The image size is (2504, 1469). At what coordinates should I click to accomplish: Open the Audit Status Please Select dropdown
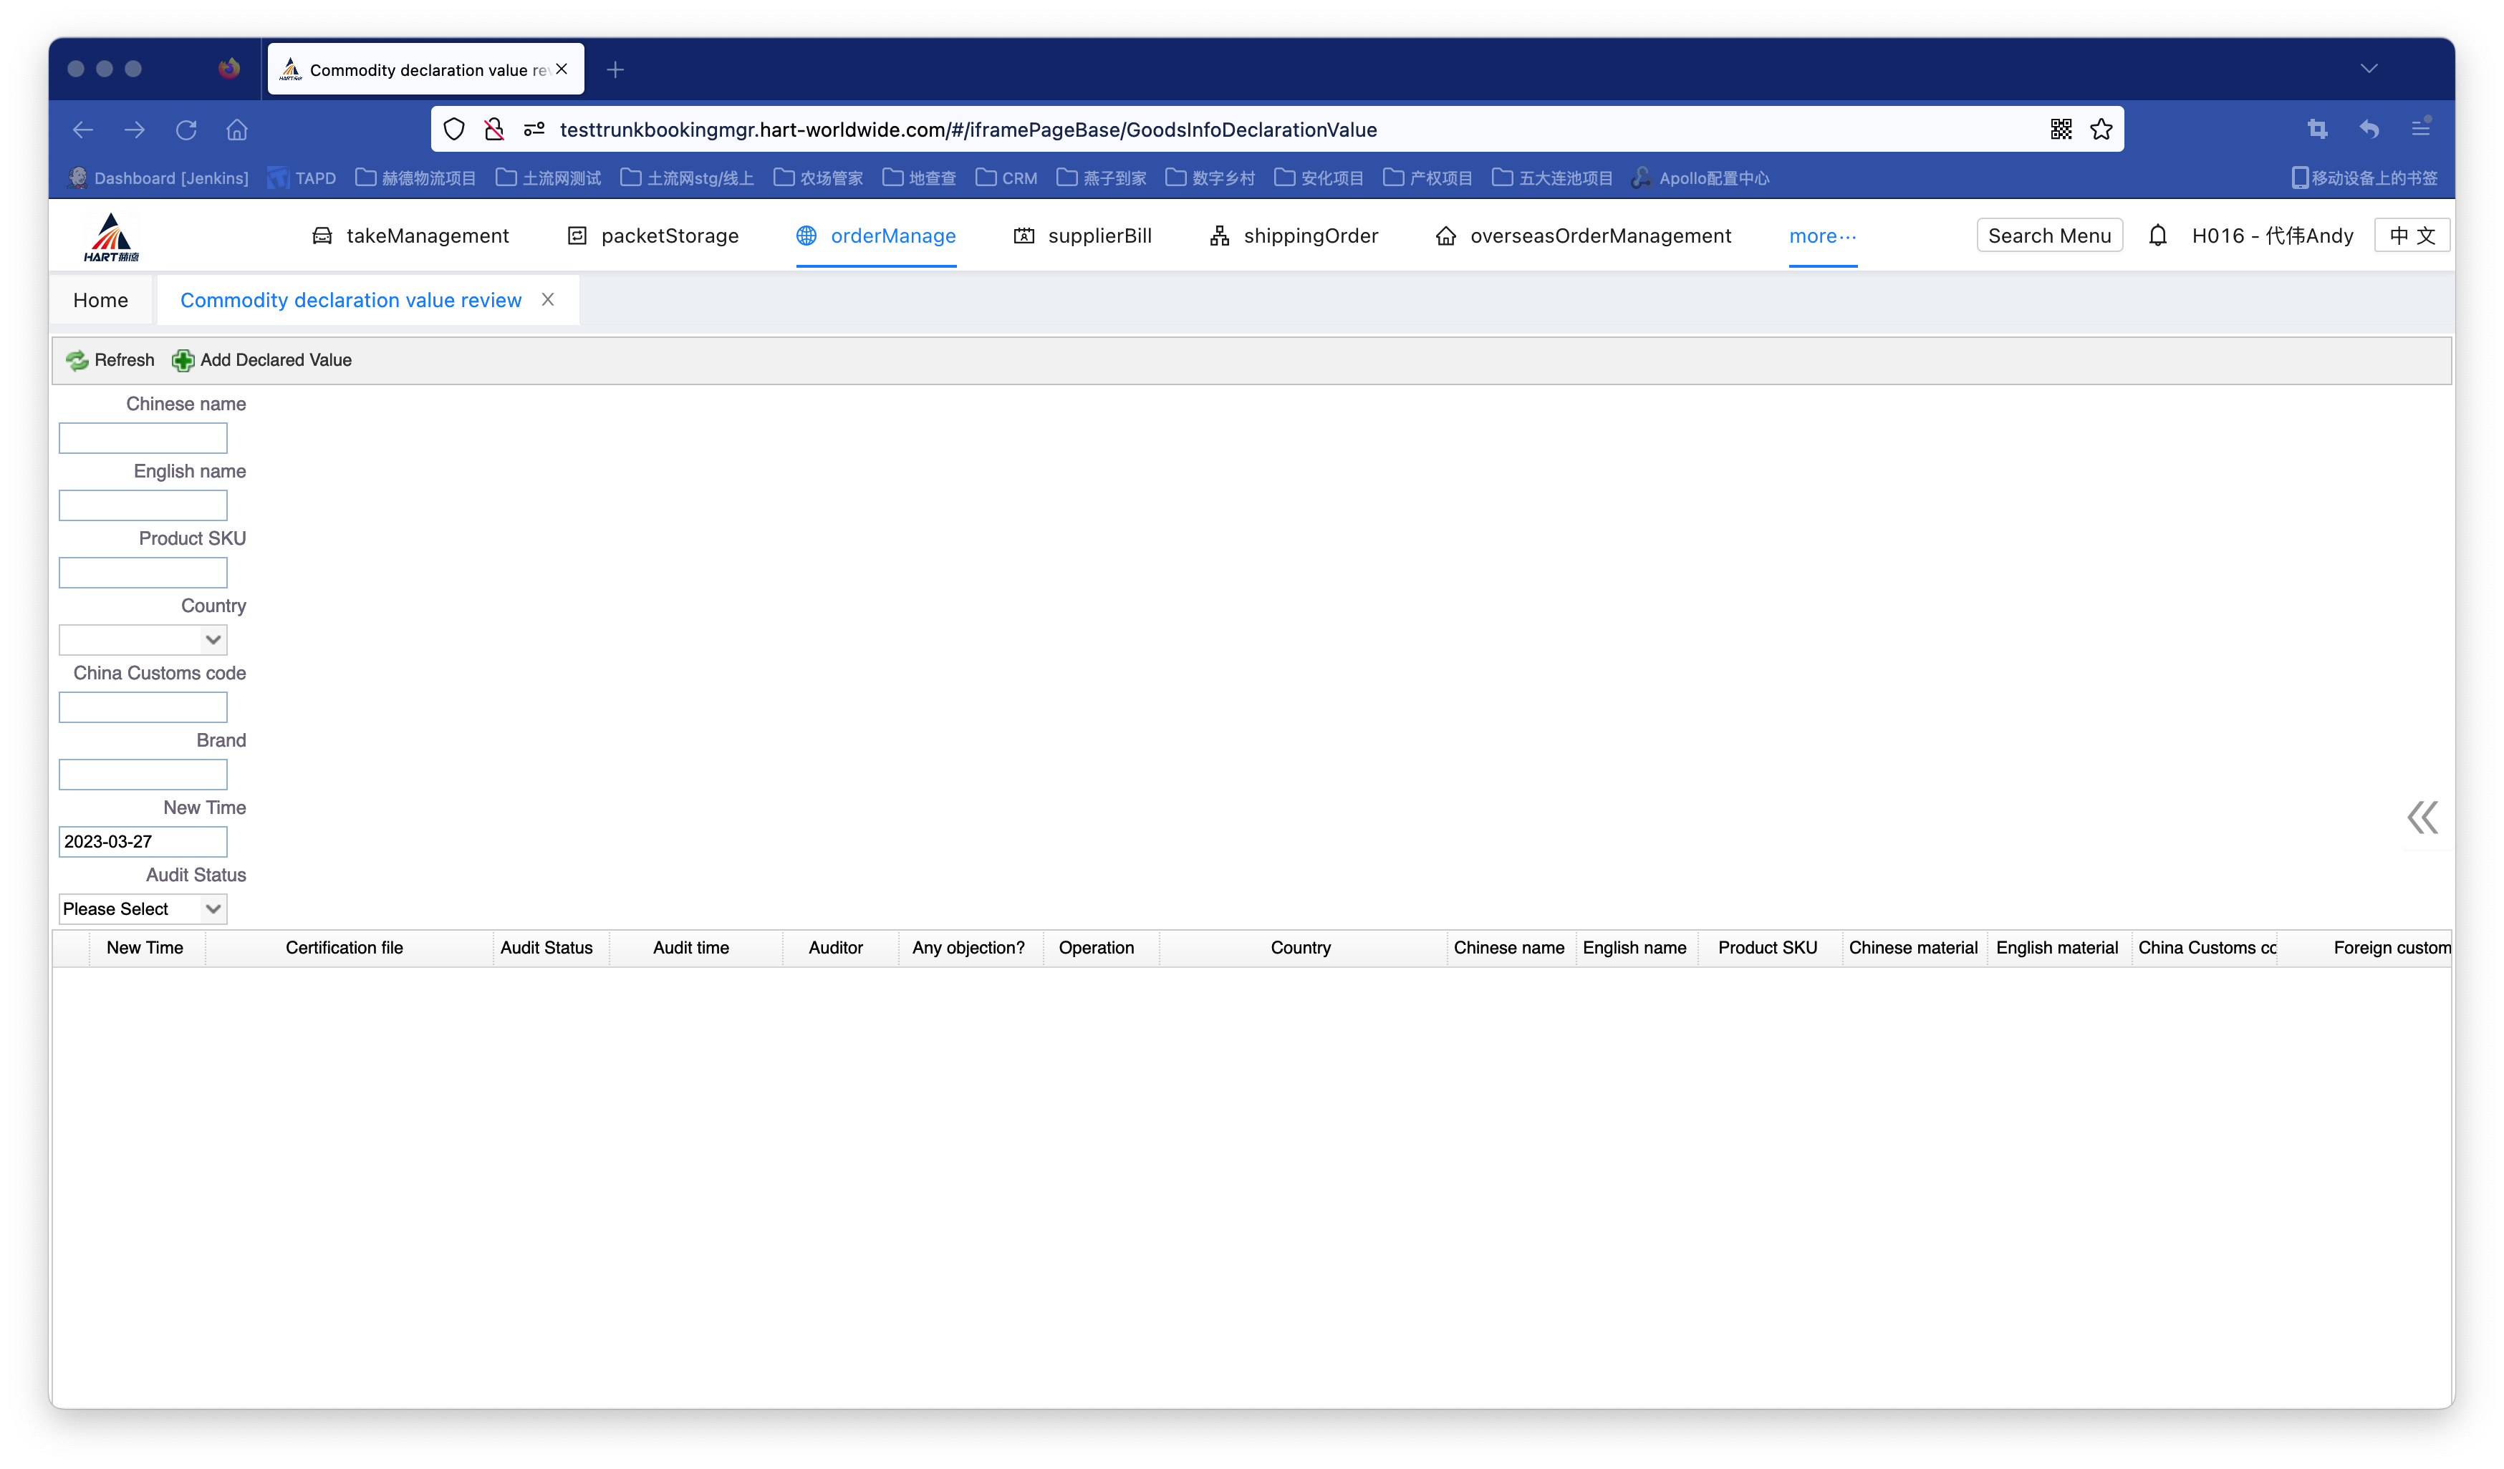pyautogui.click(x=143, y=908)
